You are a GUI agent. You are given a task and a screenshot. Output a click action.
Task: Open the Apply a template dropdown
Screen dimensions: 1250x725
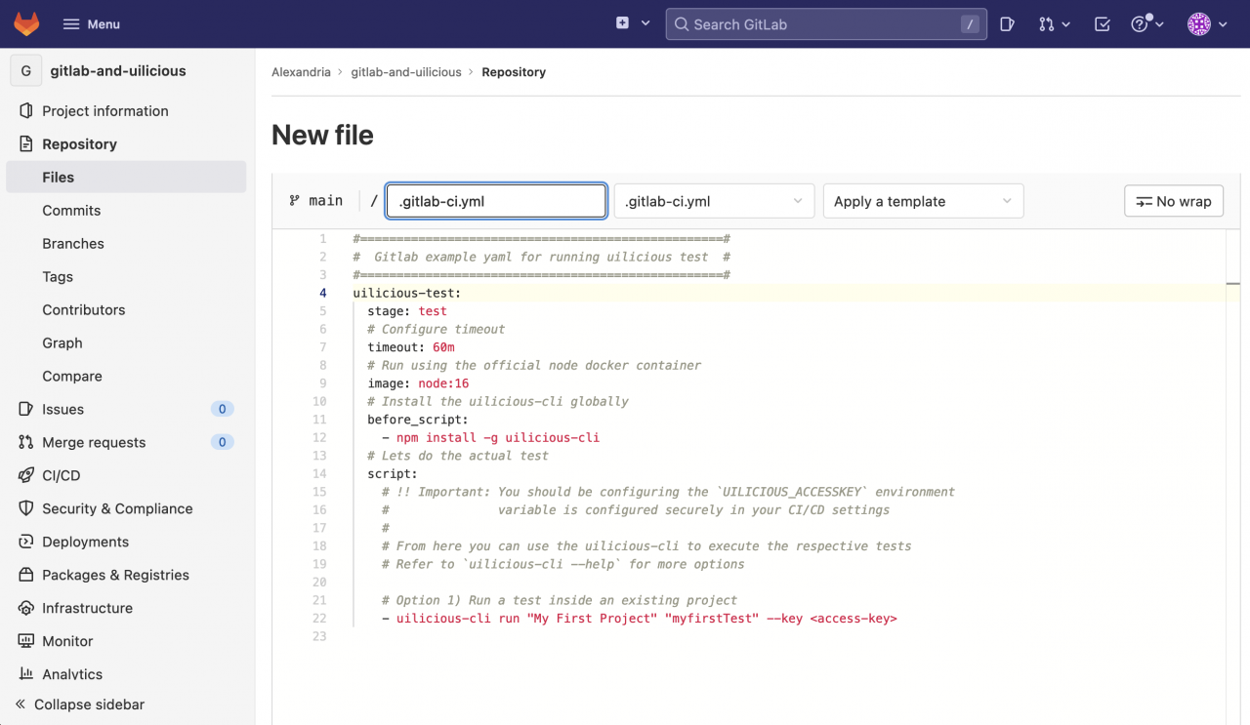pyautogui.click(x=922, y=201)
